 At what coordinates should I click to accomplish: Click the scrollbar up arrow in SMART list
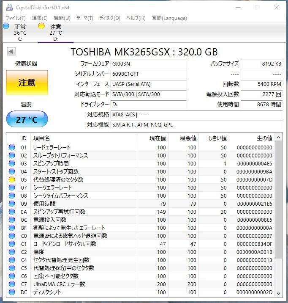278,137
